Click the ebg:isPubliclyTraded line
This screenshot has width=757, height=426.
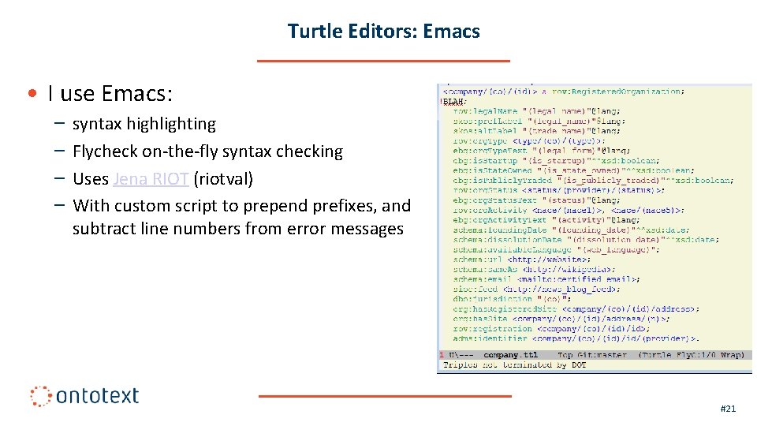pos(593,180)
